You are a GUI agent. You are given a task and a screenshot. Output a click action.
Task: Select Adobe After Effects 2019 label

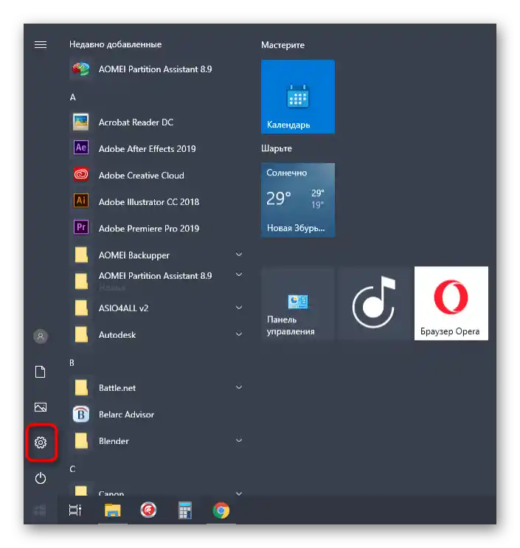tap(147, 149)
